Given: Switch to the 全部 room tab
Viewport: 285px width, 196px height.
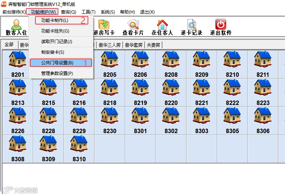Looking at the screenshot, I should coord(9,45).
